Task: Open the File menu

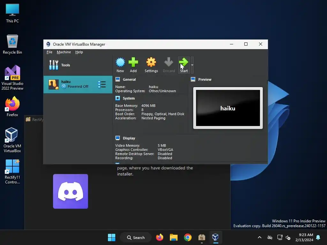Action: point(49,52)
